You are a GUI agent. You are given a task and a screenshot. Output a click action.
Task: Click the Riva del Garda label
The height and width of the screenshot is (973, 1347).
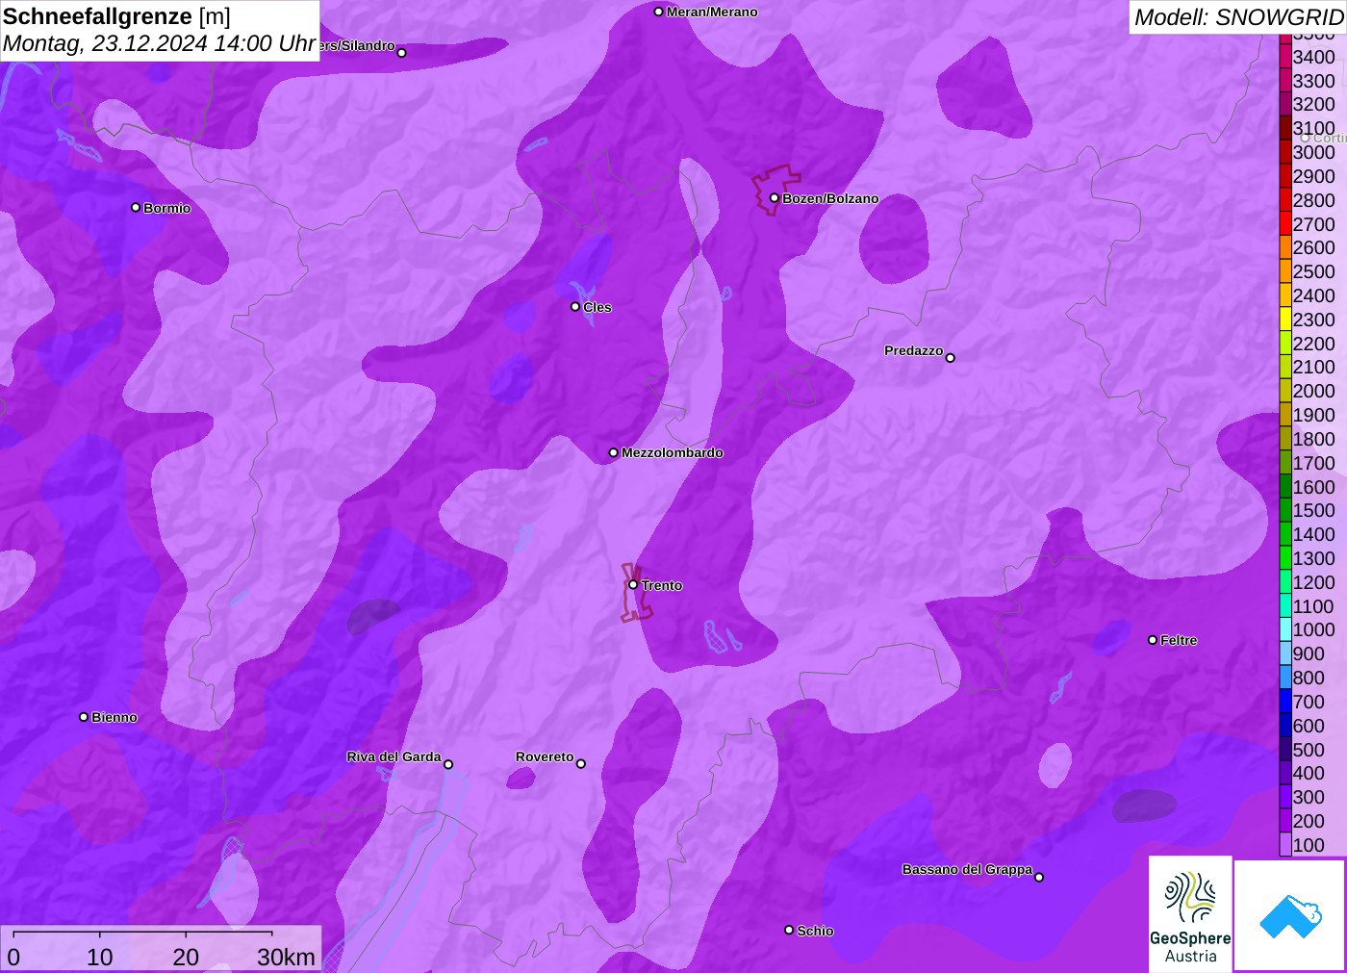(x=394, y=756)
